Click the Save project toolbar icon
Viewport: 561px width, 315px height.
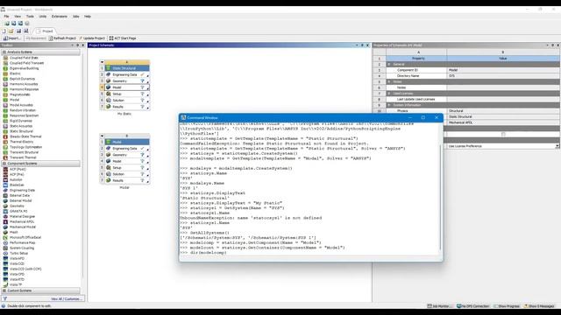pyautogui.click(x=18, y=31)
